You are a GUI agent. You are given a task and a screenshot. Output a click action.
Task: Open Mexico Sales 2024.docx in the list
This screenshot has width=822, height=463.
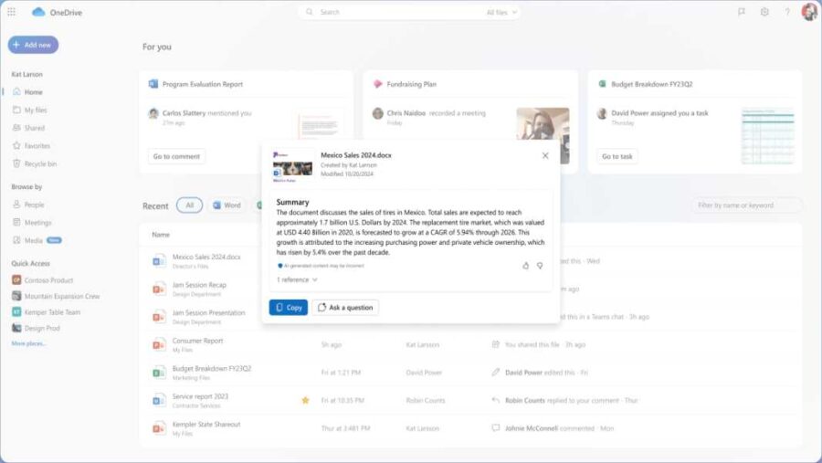pos(206,257)
